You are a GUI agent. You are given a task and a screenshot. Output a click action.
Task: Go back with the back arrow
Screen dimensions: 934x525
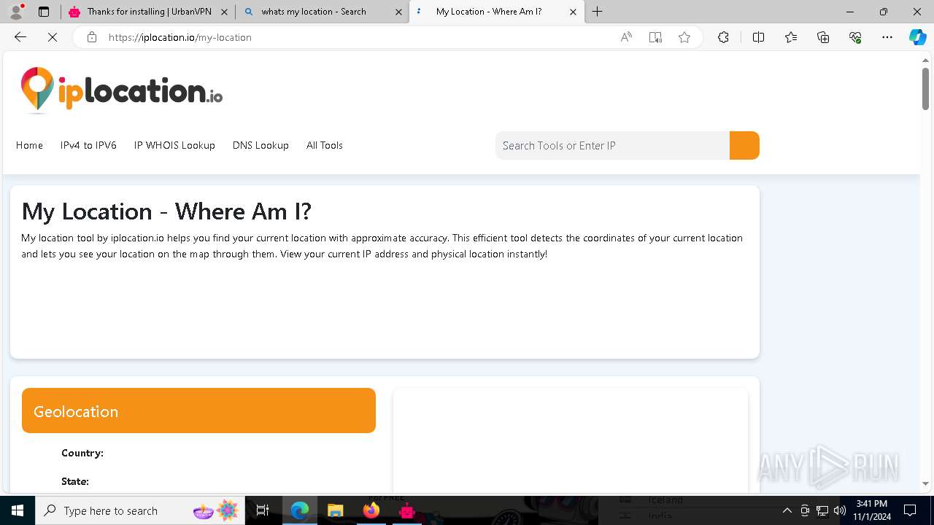20,37
